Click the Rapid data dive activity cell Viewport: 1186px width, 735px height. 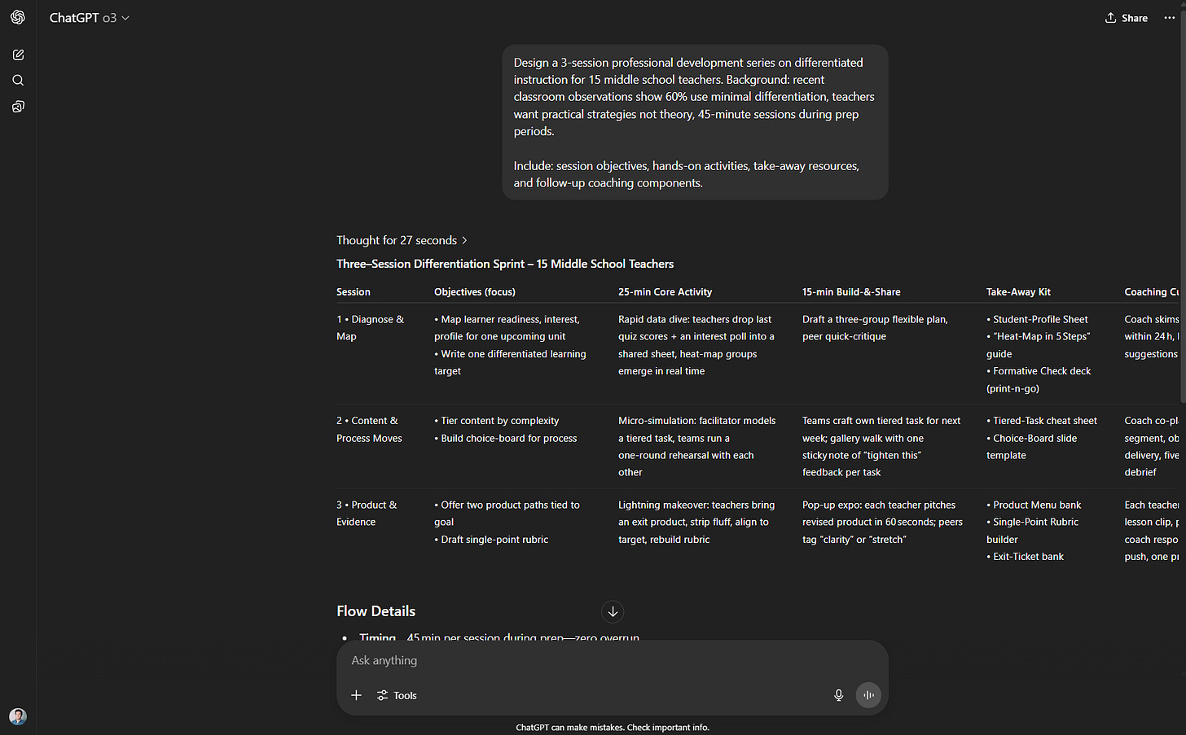697,345
